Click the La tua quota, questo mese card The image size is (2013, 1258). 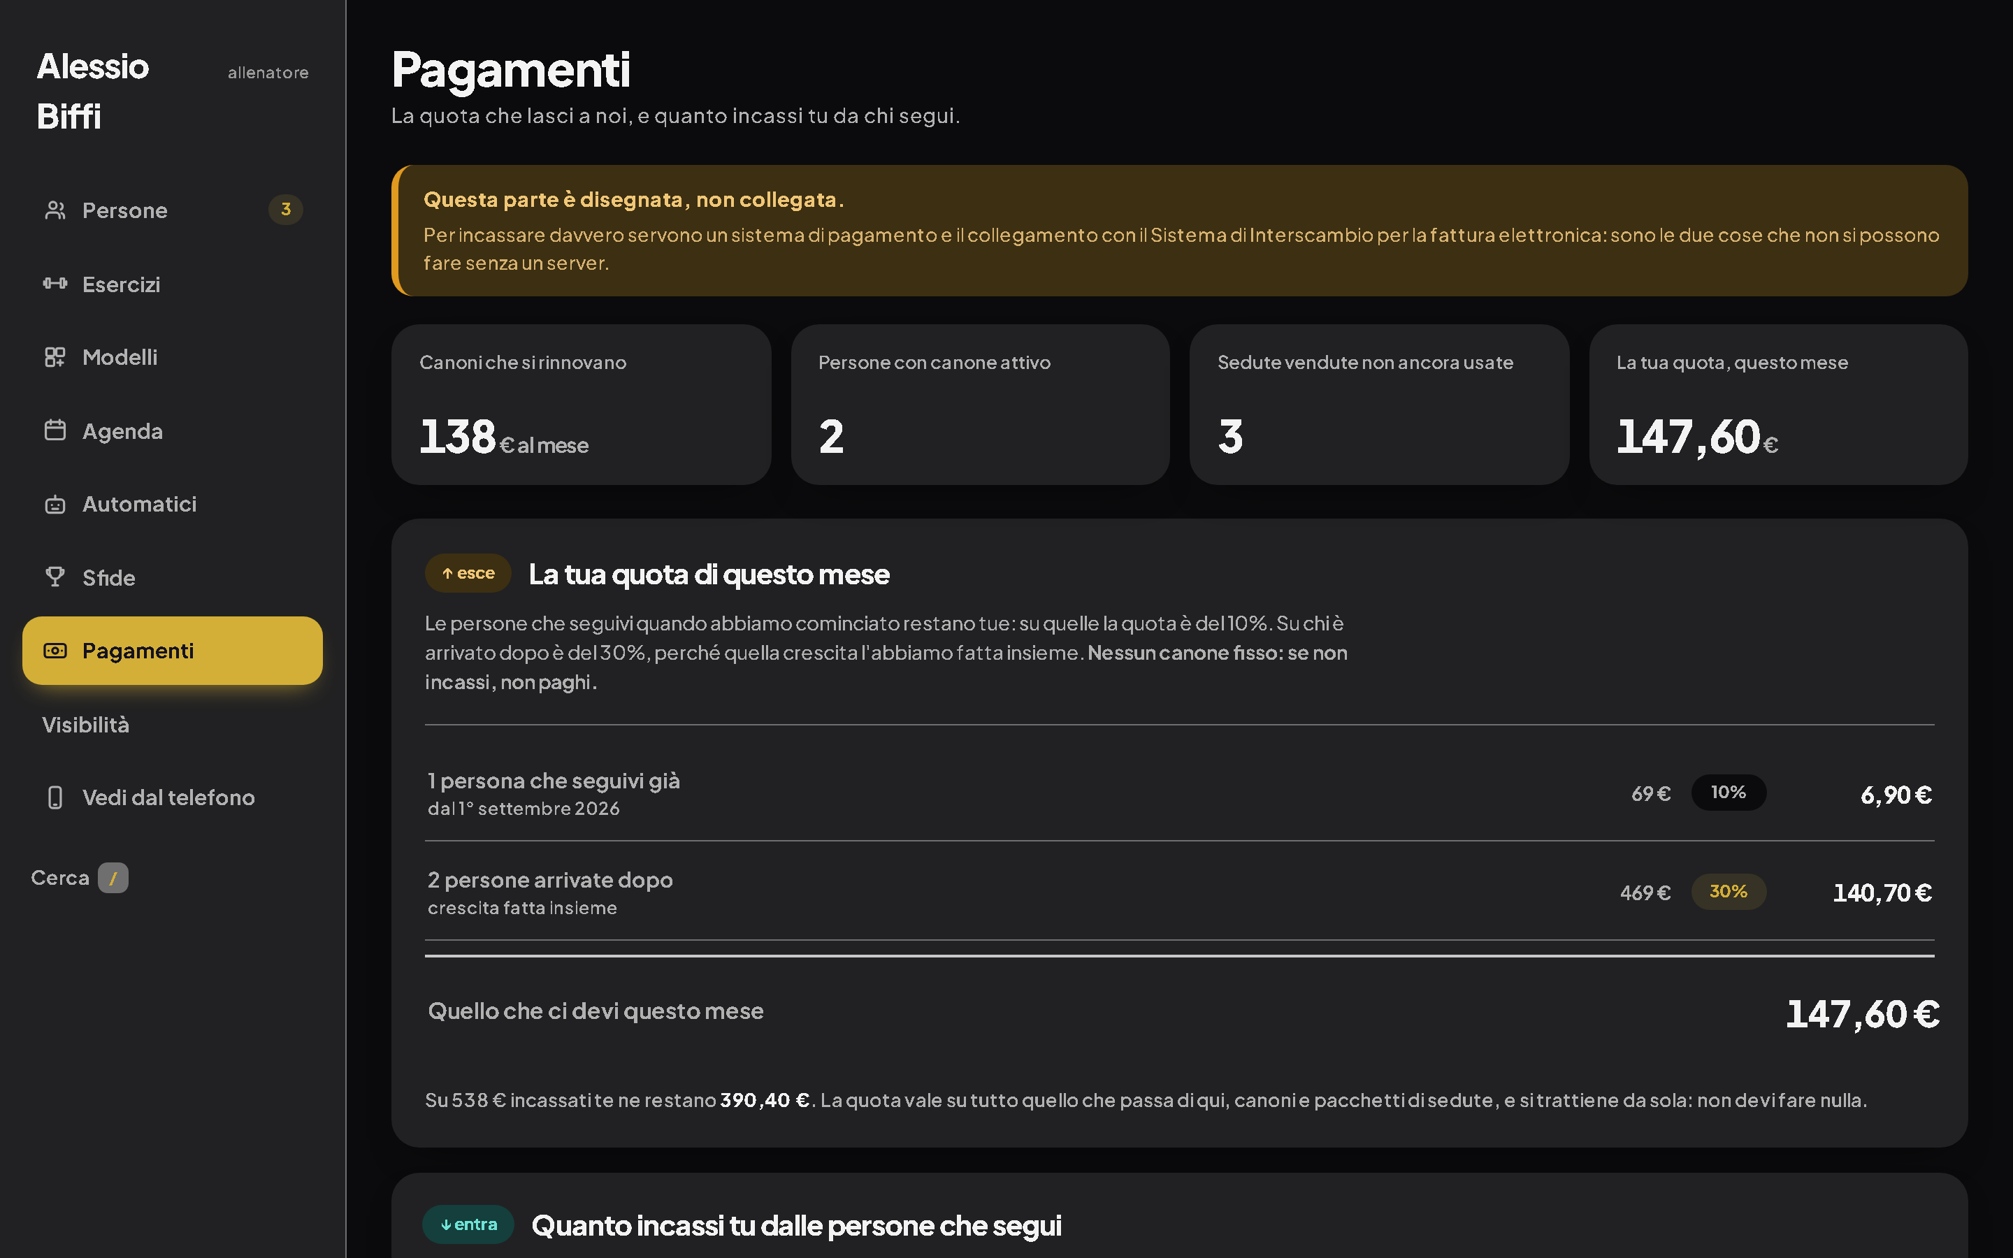(x=1778, y=405)
